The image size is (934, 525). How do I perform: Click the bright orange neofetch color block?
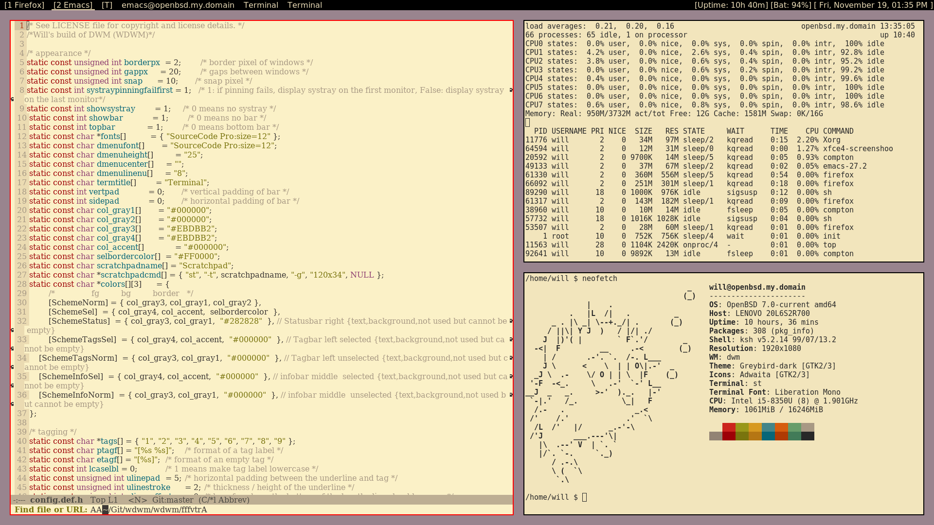pyautogui.click(x=781, y=427)
